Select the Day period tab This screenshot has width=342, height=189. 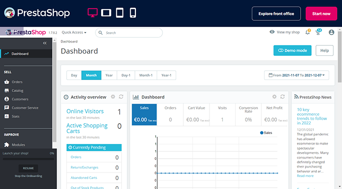(x=74, y=75)
